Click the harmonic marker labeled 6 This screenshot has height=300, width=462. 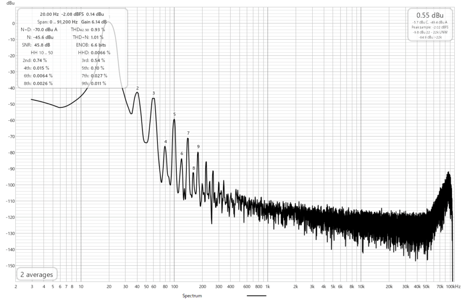pos(182,154)
